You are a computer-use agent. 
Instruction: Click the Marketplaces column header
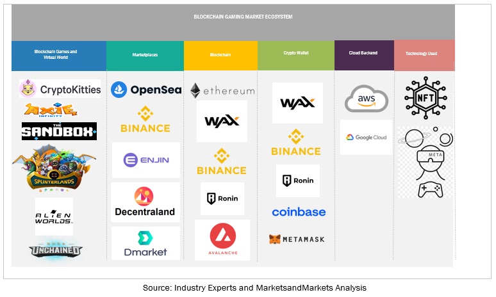point(145,55)
